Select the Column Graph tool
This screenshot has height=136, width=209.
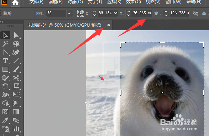[x=16, y=129]
